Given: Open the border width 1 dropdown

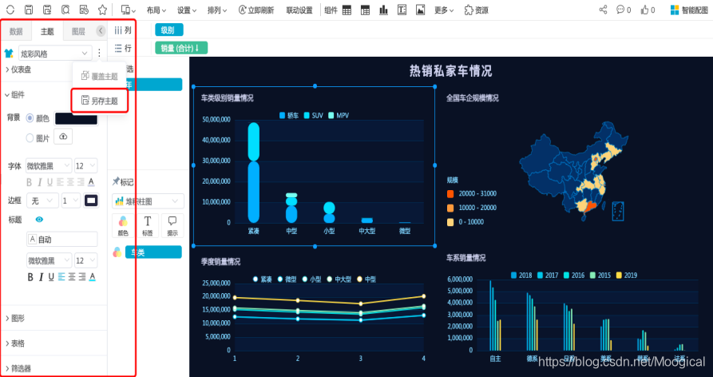Looking at the screenshot, I should point(71,200).
